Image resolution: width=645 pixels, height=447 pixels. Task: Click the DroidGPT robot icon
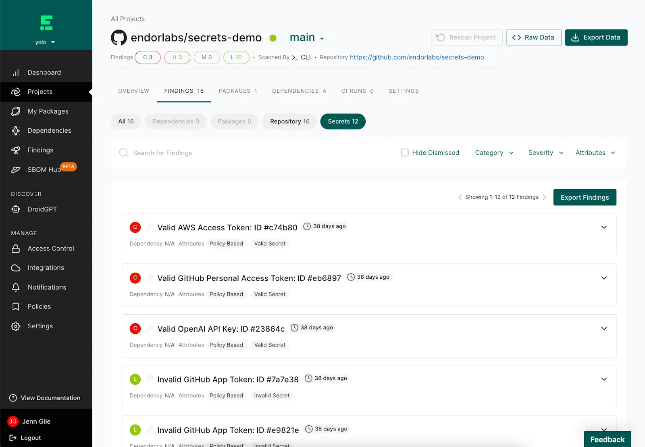16,209
